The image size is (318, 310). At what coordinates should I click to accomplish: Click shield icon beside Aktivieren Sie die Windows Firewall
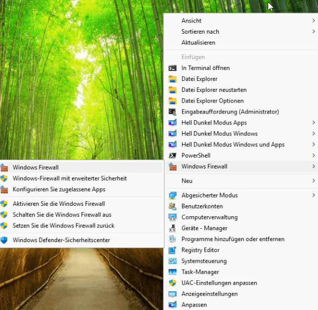click(4, 204)
